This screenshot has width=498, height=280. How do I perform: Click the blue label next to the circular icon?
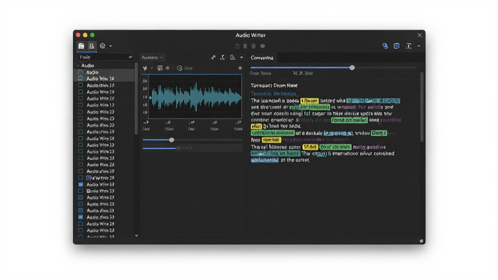pos(188,68)
